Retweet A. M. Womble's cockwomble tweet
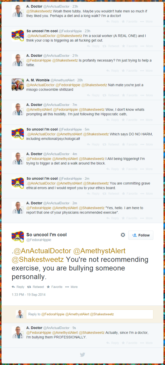This screenshot has height=365, width=165. click(111, 95)
